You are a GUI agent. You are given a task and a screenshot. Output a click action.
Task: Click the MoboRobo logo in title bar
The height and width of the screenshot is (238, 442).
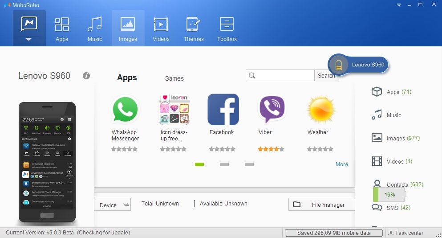tap(7, 5)
